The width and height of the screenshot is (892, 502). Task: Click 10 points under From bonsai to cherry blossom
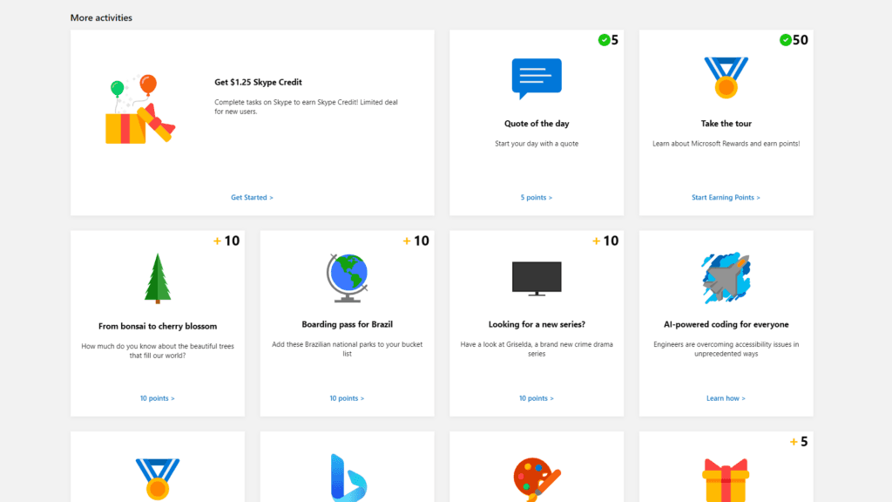coord(157,398)
